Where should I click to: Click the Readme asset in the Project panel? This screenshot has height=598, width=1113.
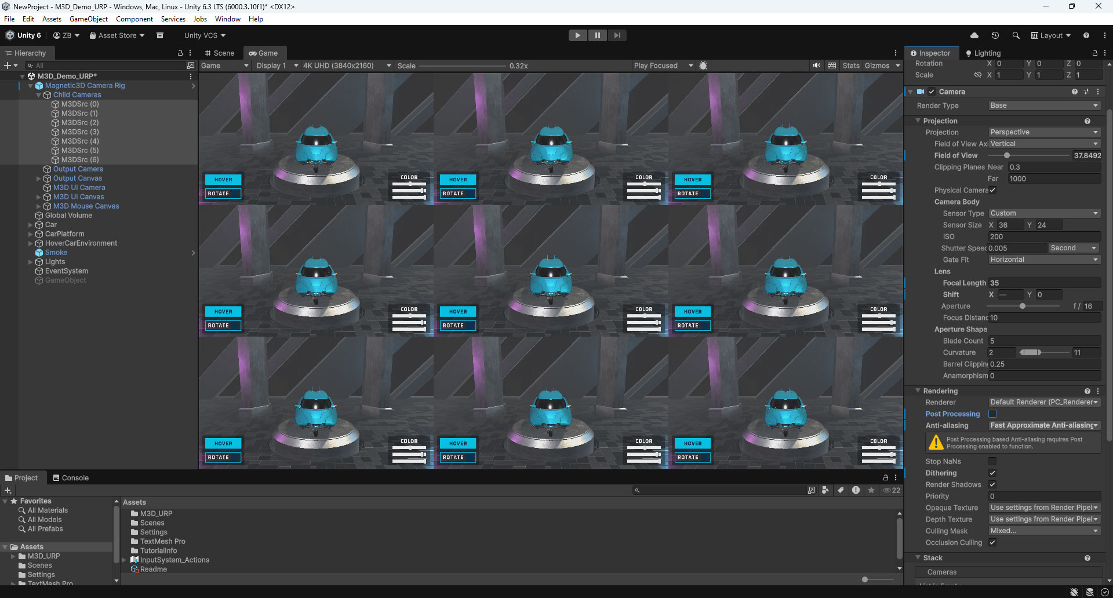click(153, 569)
